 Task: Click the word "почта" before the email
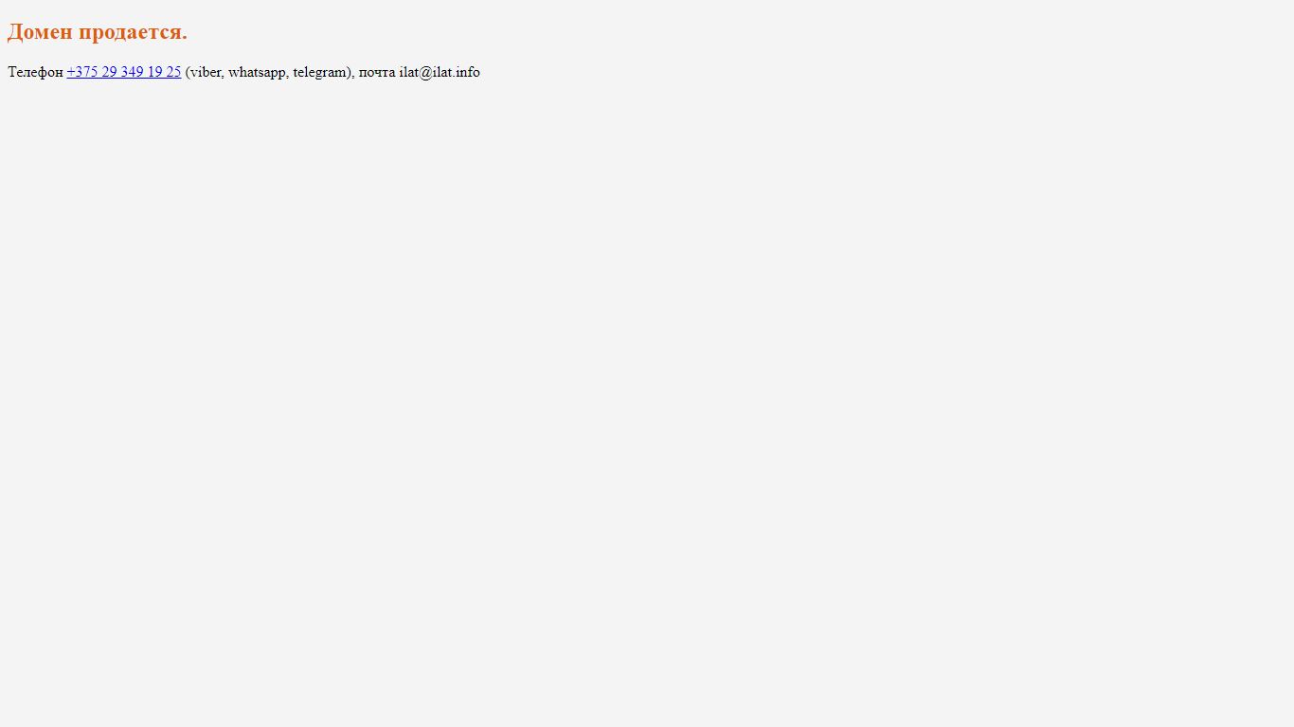(x=377, y=73)
